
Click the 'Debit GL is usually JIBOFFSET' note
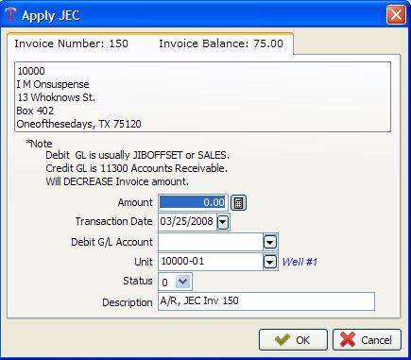tap(138, 155)
